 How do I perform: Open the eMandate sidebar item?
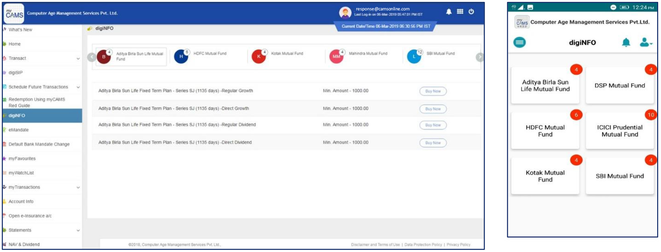click(x=19, y=130)
